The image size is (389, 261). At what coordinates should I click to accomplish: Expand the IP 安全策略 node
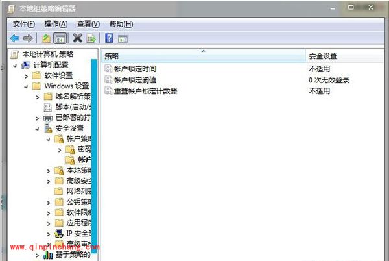coord(49,234)
